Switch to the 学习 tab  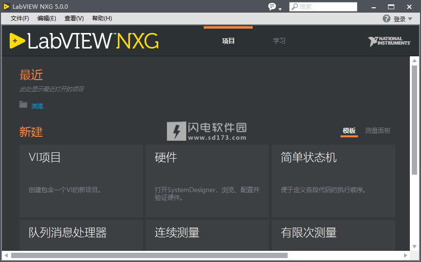tap(279, 41)
